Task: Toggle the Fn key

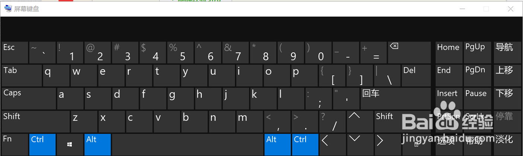Action: click(15, 144)
